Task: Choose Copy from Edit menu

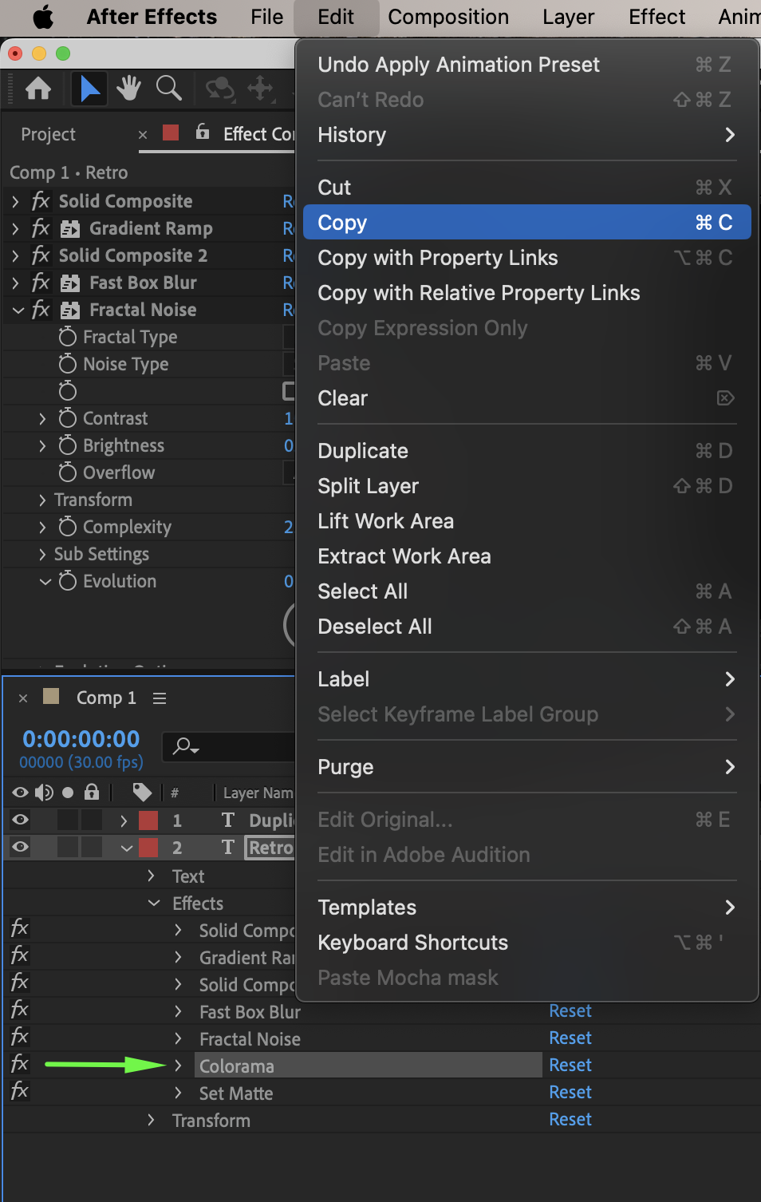Action: [526, 222]
